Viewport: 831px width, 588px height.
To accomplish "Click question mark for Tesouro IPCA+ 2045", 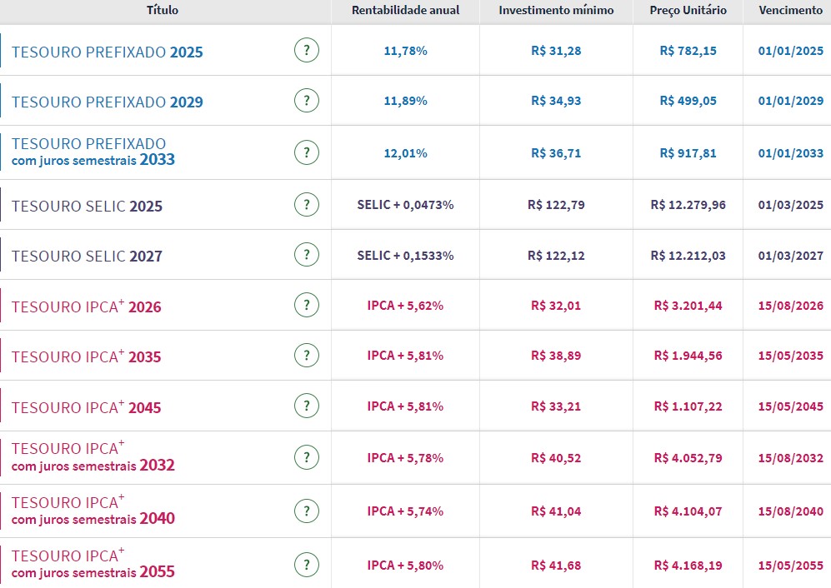I will [x=307, y=406].
